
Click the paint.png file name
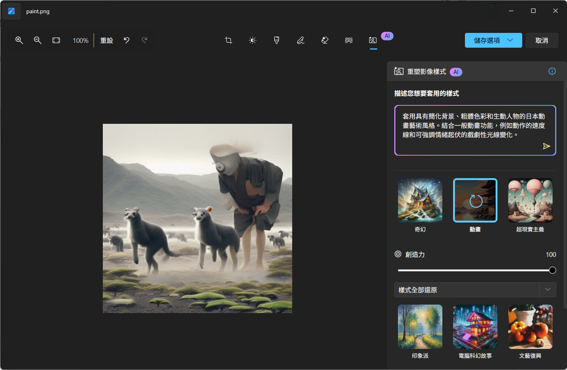tap(38, 11)
